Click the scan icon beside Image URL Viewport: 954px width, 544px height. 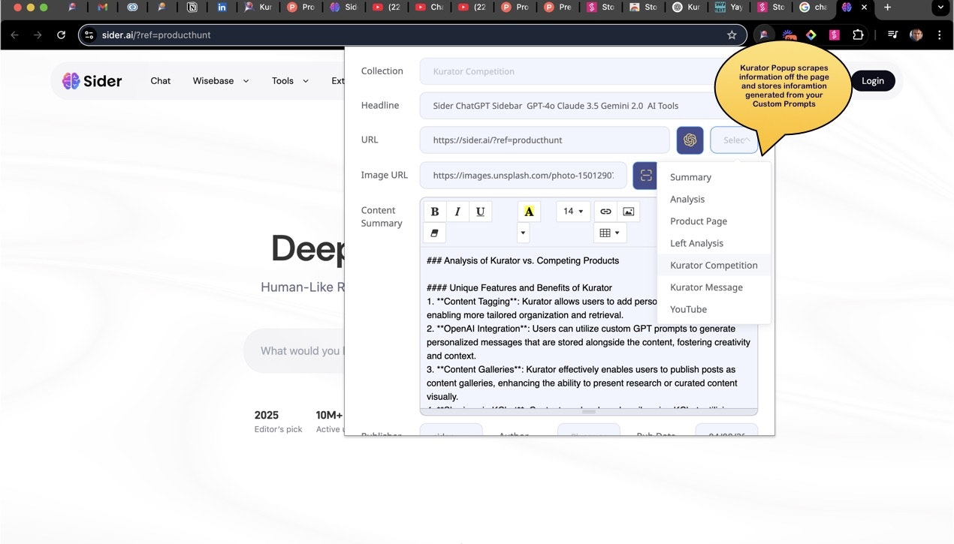point(646,176)
